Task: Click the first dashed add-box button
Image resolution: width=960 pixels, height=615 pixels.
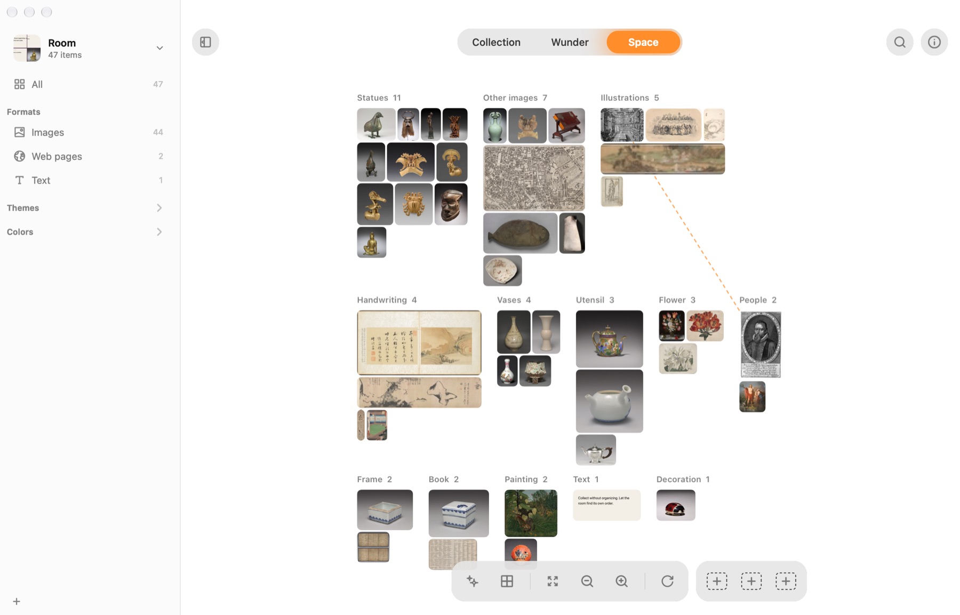Action: (x=717, y=581)
